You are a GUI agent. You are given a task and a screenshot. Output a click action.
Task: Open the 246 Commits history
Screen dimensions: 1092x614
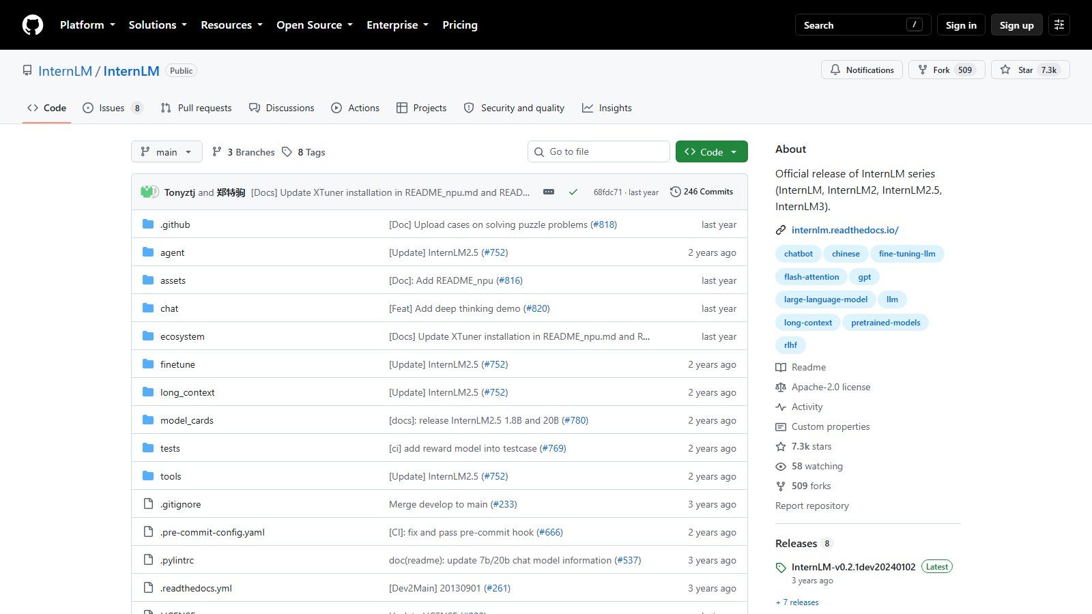[702, 192]
